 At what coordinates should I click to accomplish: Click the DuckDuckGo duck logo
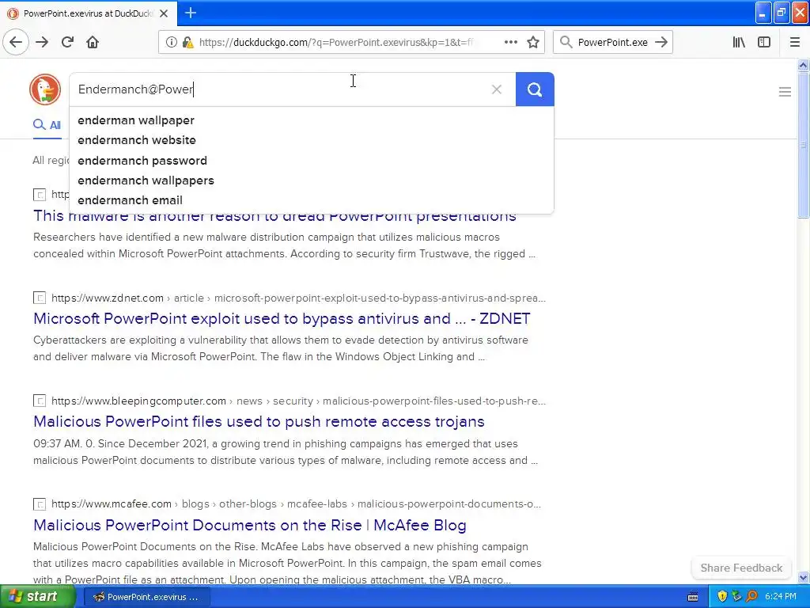coord(45,89)
